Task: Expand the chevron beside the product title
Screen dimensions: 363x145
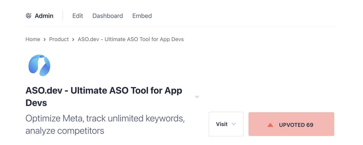Action: pyautogui.click(x=197, y=97)
